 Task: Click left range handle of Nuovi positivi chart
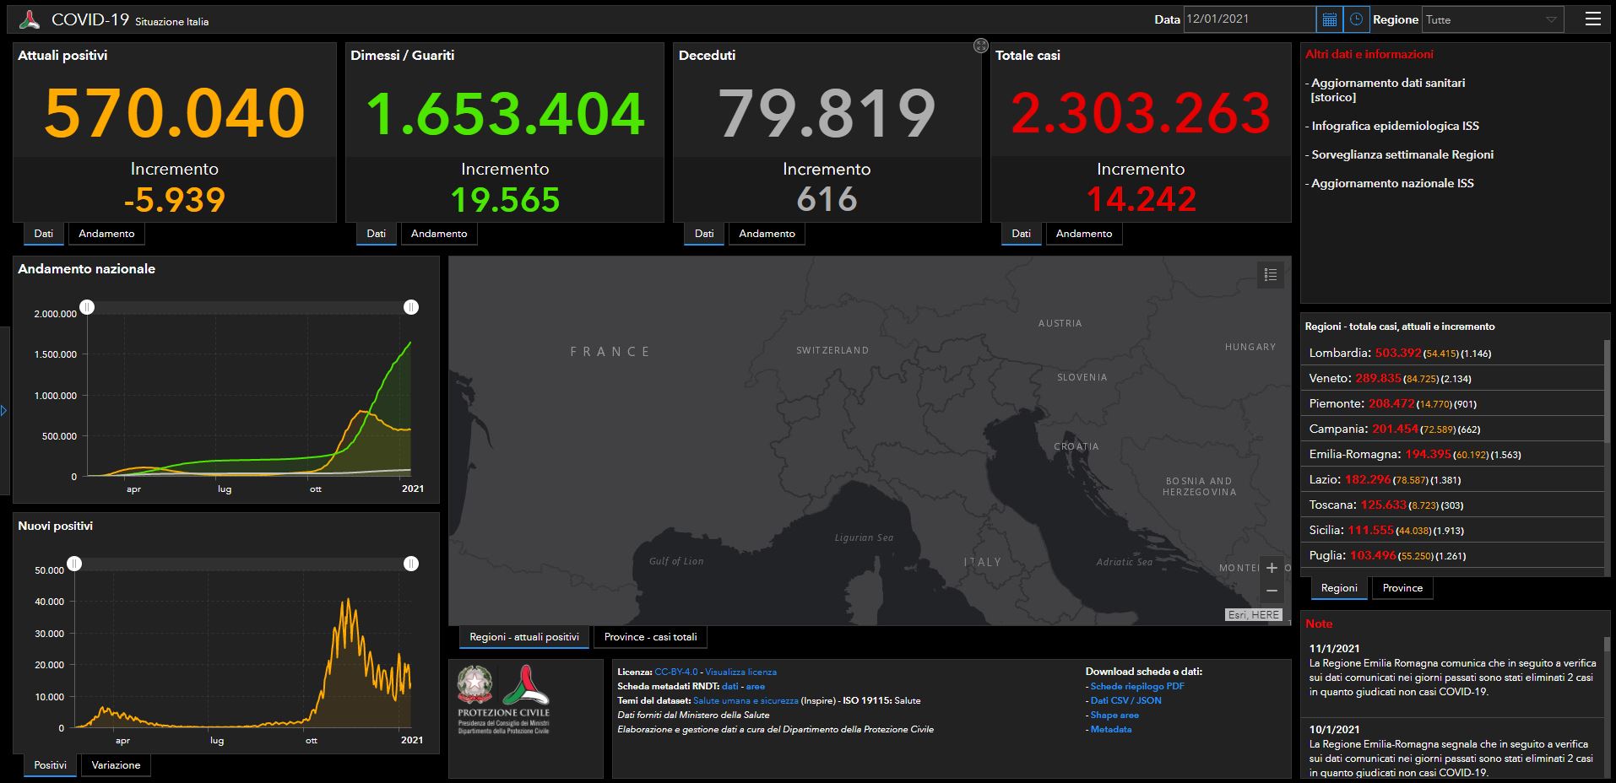(x=75, y=564)
